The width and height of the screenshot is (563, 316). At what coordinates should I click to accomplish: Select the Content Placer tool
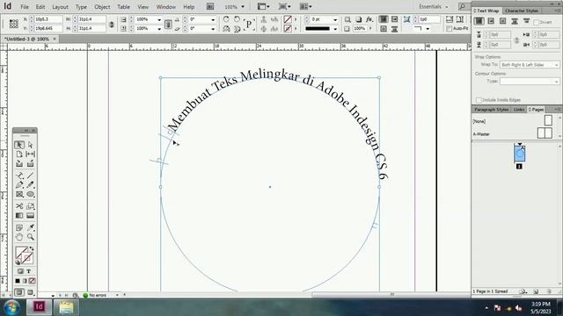tap(31, 164)
